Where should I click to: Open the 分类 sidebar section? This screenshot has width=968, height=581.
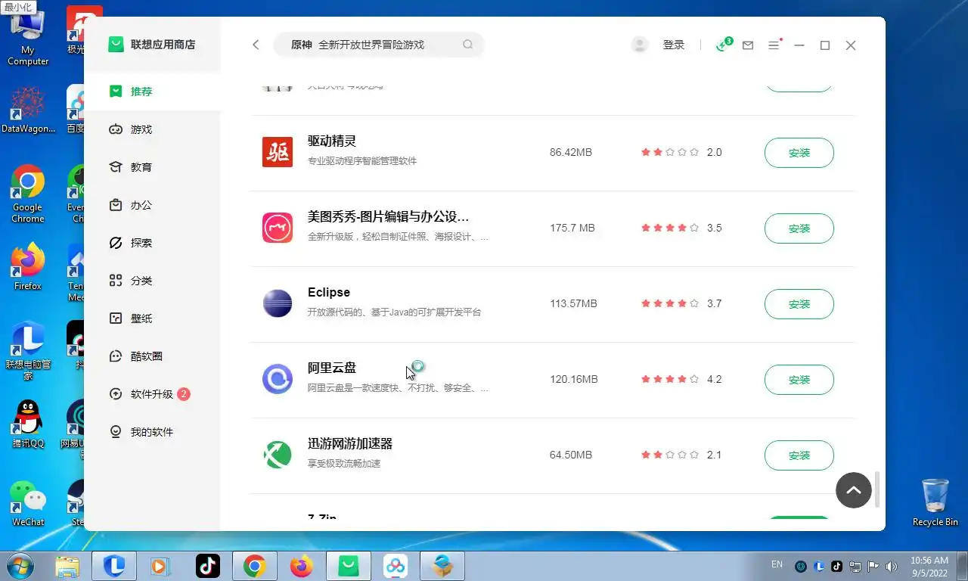tap(152, 281)
